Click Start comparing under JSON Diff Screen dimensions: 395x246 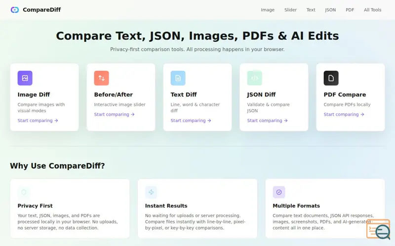[267, 121]
